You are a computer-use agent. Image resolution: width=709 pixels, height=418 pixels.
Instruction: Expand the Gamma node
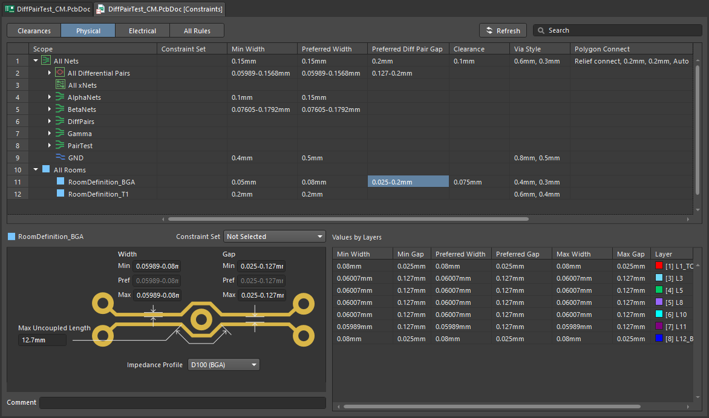tap(49, 134)
